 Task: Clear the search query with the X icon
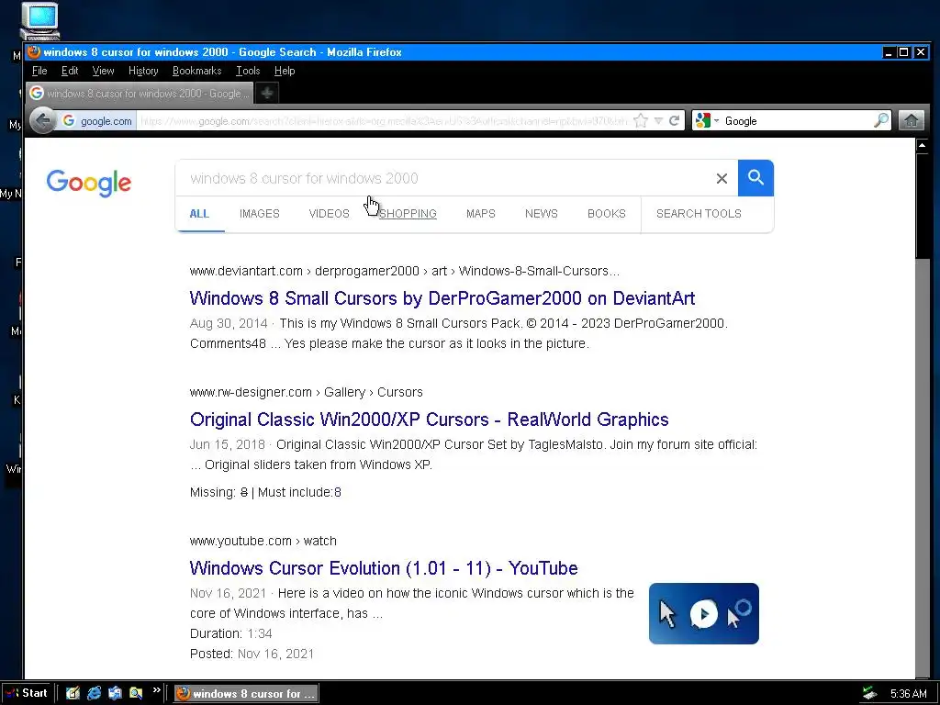tap(722, 179)
